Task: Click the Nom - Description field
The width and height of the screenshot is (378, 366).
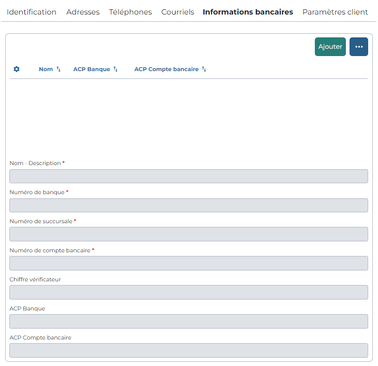Action: [x=189, y=176]
